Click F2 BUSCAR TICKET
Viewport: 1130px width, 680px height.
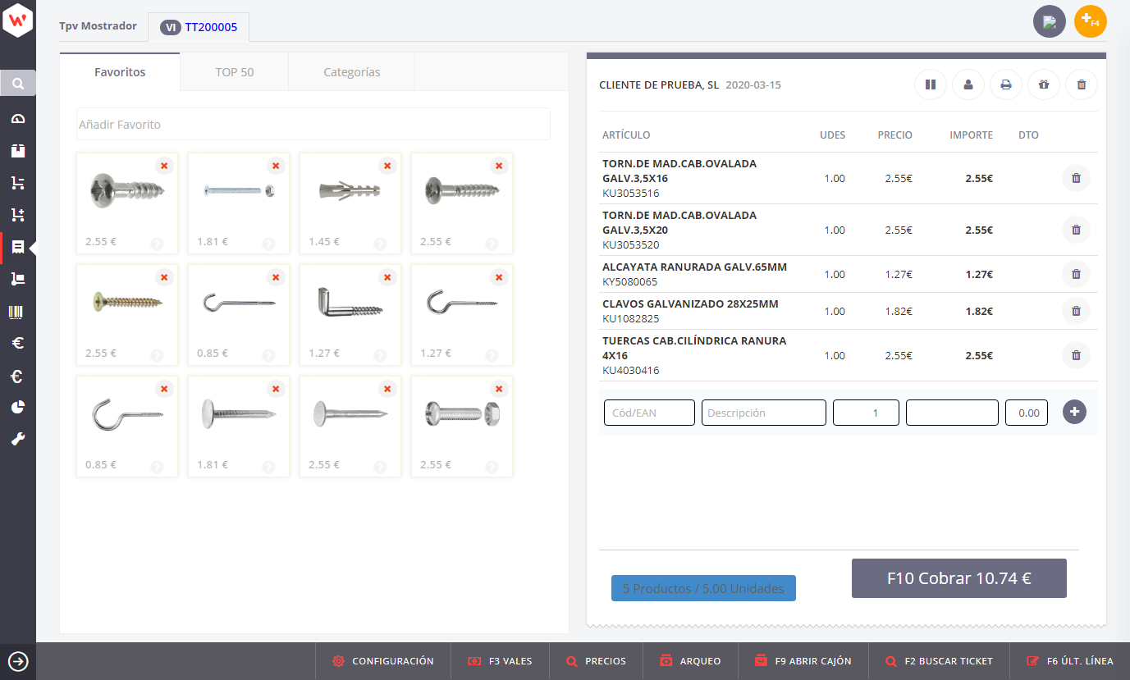pyautogui.click(x=940, y=661)
